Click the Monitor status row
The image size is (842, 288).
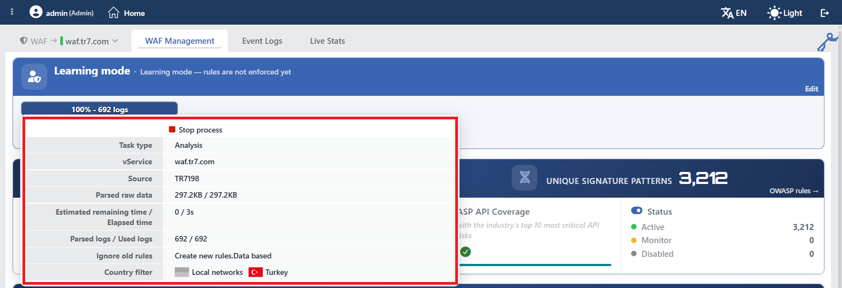[723, 240]
